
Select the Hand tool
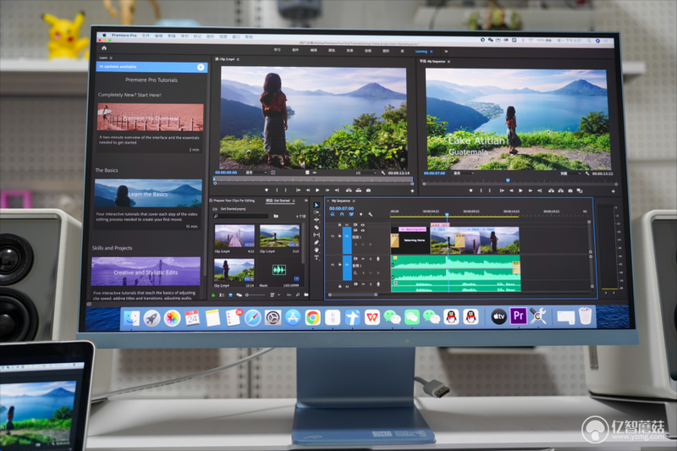pos(316,250)
